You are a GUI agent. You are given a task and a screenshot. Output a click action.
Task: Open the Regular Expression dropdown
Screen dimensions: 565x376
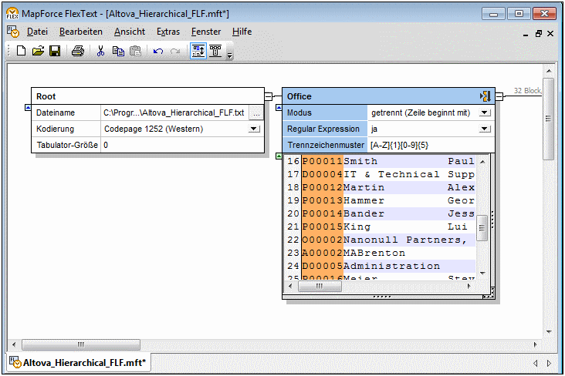[x=484, y=129]
